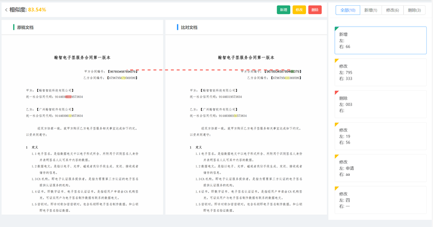
Task: Click green corner flag on 新增 card
Action: pos(337,29)
